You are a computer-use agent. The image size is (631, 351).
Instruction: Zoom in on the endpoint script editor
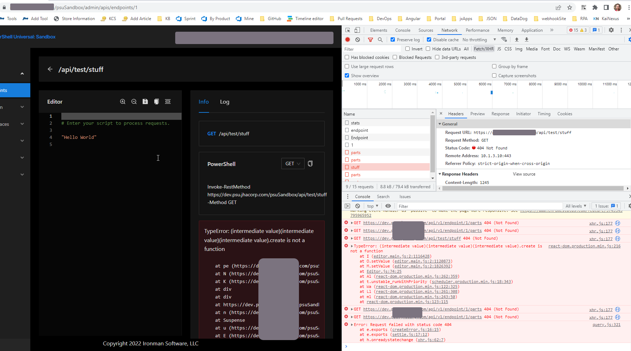click(x=123, y=101)
